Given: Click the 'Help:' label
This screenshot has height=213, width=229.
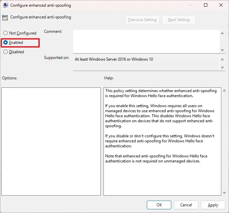Looking at the screenshot, I should (x=109, y=78).
